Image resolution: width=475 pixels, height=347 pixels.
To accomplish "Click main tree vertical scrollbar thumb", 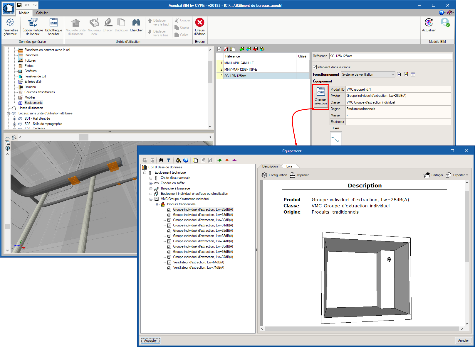I will (210, 72).
